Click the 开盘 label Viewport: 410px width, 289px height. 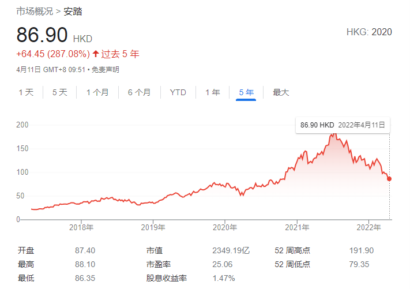[26, 250]
